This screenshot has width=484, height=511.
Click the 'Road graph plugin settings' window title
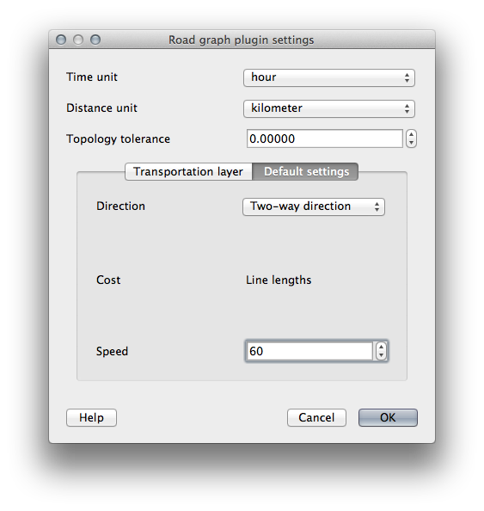point(242,40)
